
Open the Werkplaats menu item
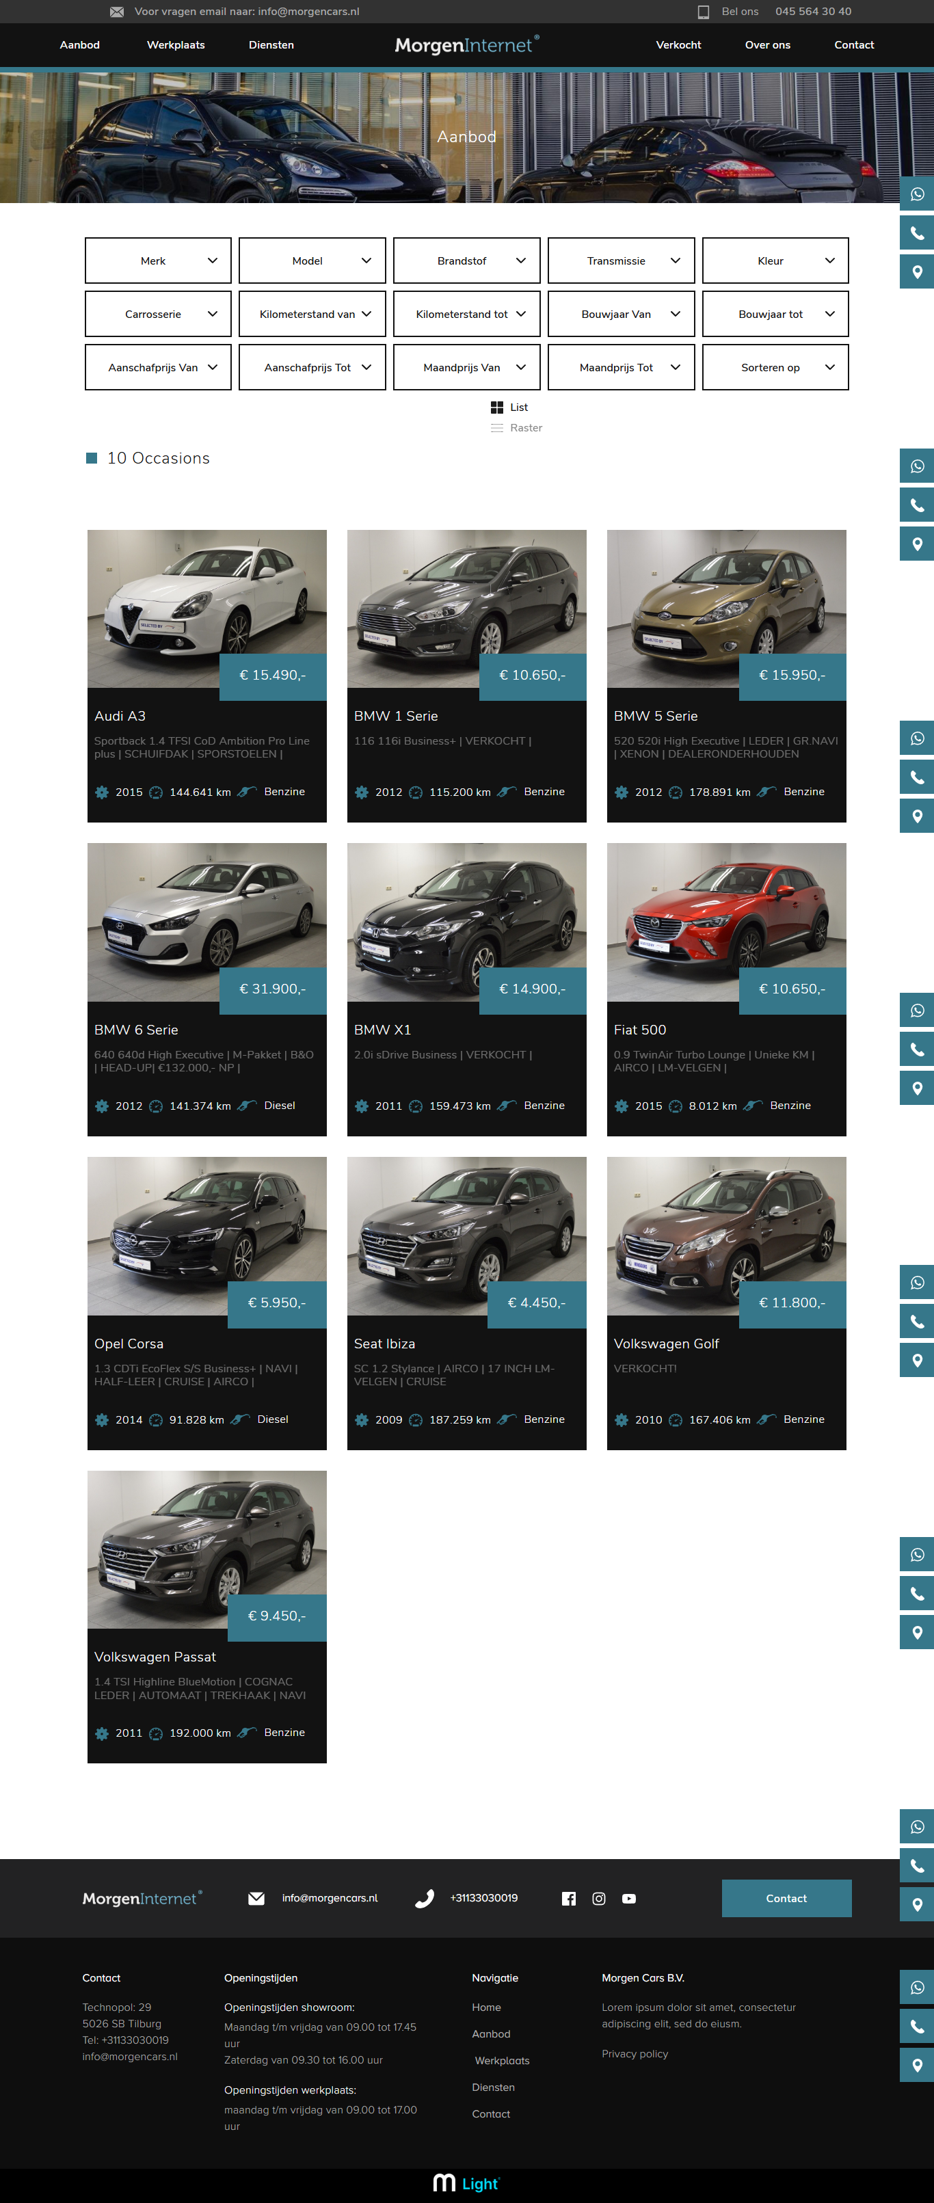[175, 45]
